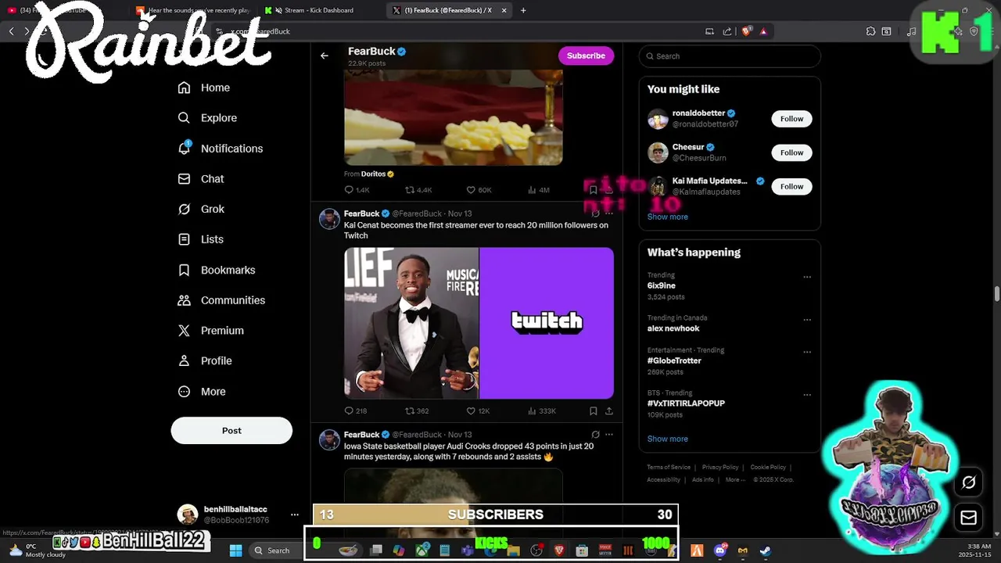This screenshot has width=1001, height=563.
Task: Click the X search field
Action: point(730,56)
